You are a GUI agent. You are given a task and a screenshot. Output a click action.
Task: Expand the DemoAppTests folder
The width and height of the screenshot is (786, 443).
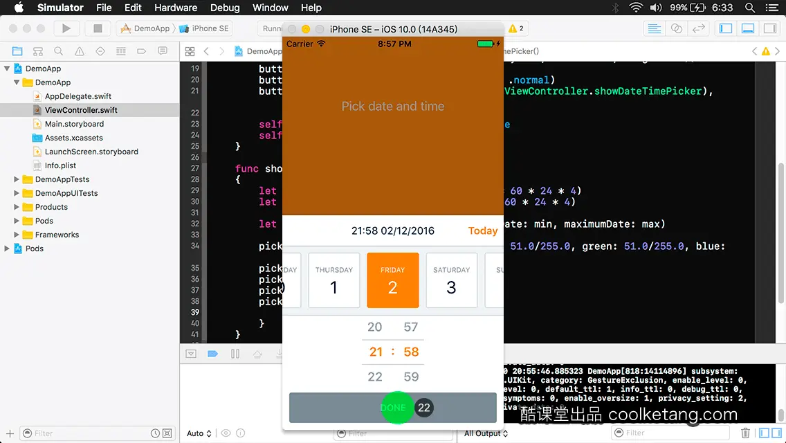click(17, 179)
